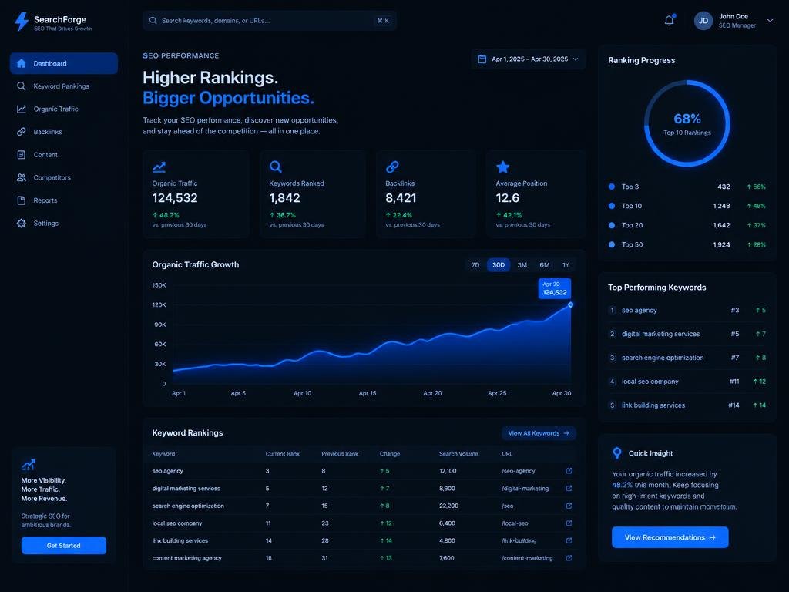Switch chart range to 6M
The image size is (789, 592).
tap(545, 265)
